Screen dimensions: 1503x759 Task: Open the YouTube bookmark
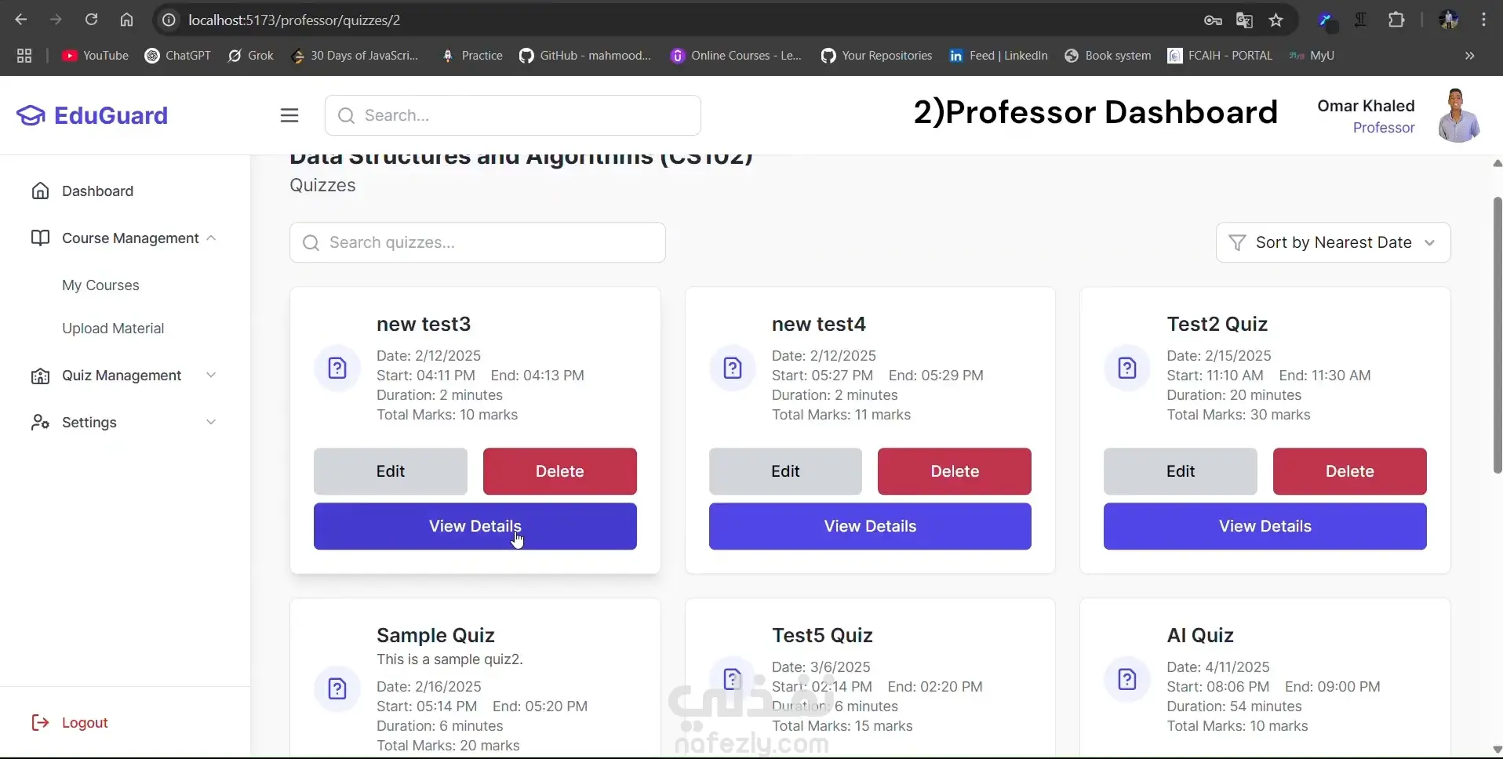[x=95, y=56]
